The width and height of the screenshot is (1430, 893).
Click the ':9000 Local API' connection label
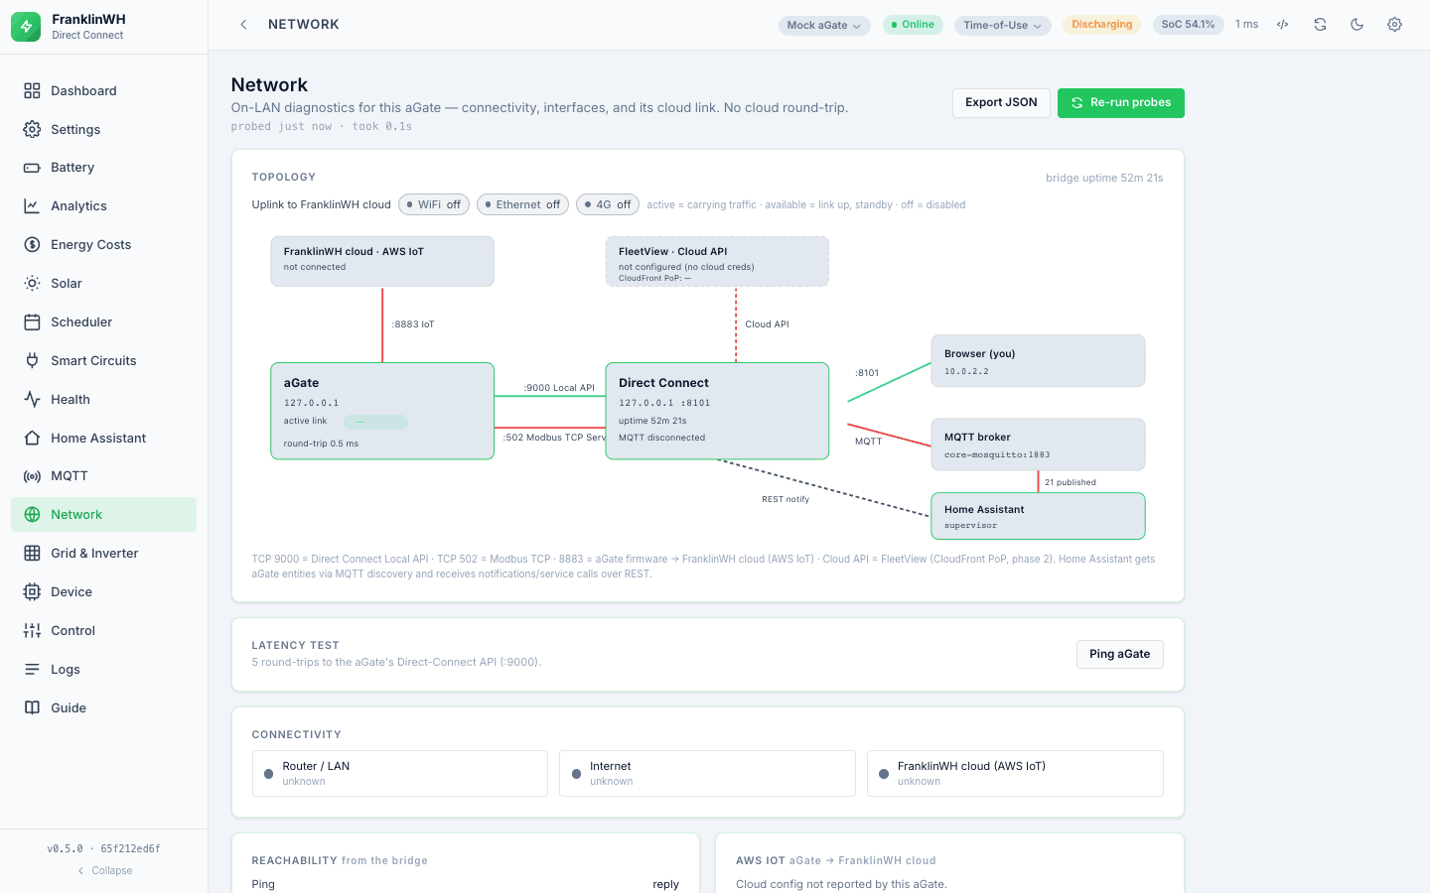pyautogui.click(x=559, y=388)
